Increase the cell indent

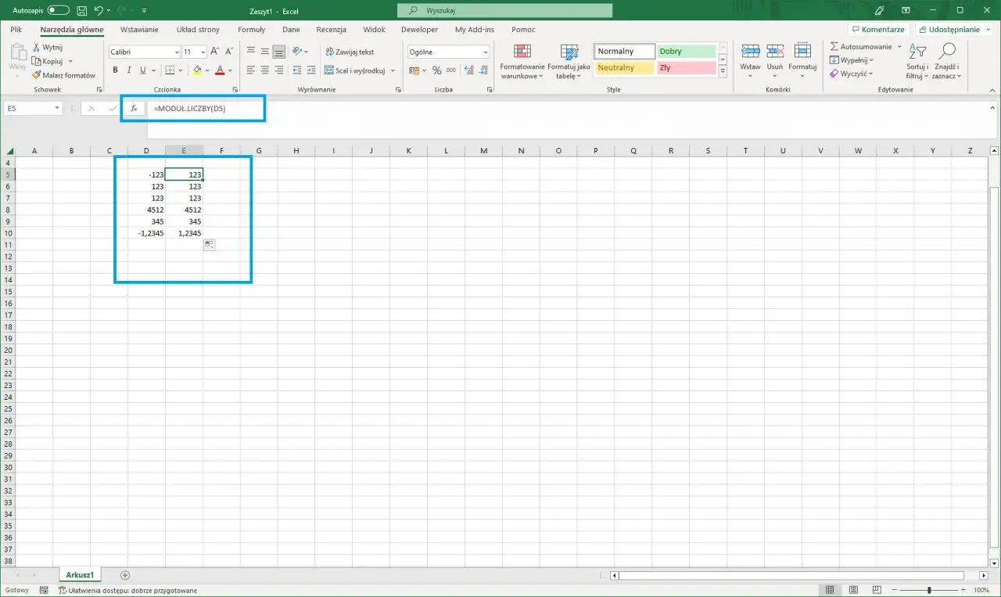click(310, 70)
